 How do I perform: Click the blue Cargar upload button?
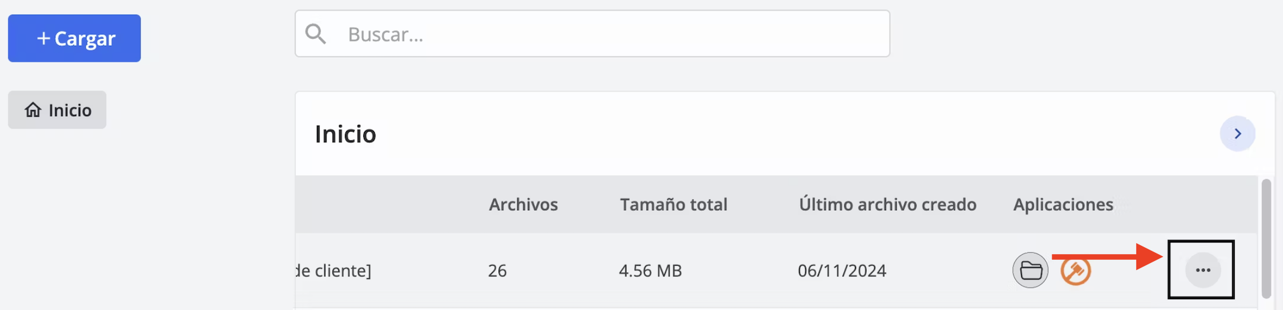(x=74, y=38)
